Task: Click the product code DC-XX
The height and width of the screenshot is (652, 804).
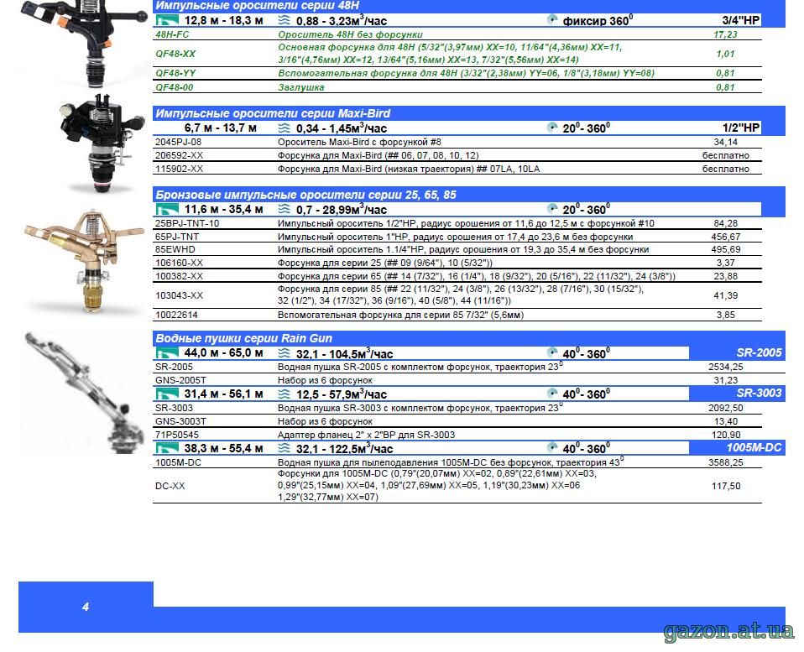Action: pos(170,486)
